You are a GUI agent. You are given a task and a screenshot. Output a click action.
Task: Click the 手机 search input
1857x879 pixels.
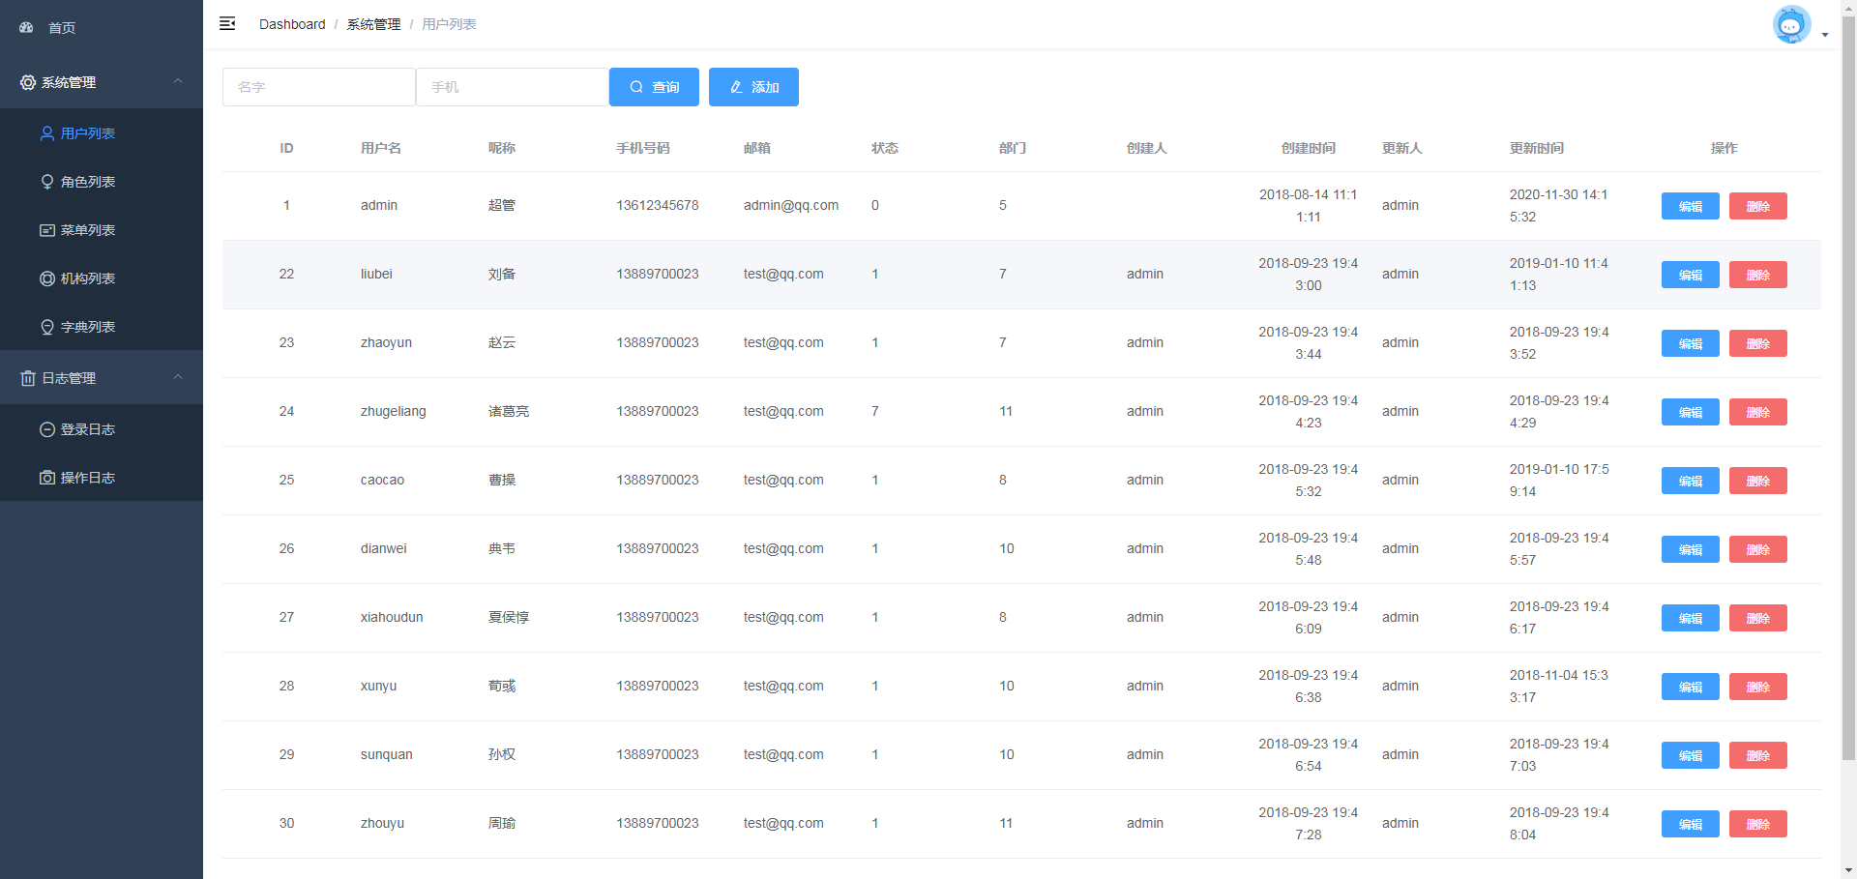pos(513,87)
